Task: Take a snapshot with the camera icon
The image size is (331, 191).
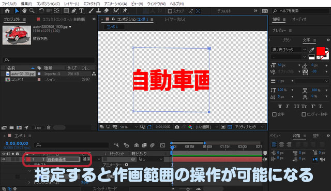Action: coord(177,127)
